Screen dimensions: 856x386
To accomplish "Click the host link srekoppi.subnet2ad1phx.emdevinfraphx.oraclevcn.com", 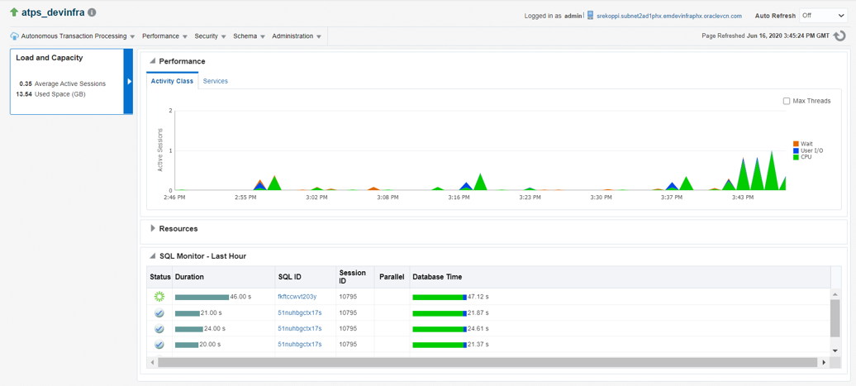I will coord(668,16).
